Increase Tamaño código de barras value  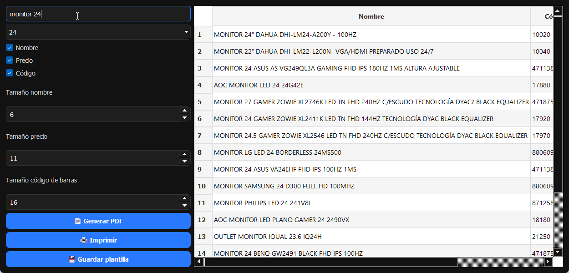tap(184, 198)
